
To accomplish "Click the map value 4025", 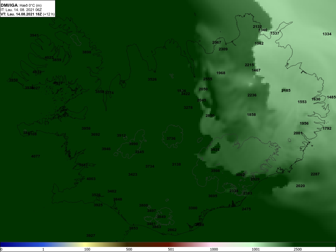I will coord(49,57).
